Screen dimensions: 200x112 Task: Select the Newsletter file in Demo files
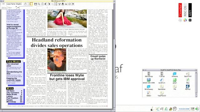(162, 87)
